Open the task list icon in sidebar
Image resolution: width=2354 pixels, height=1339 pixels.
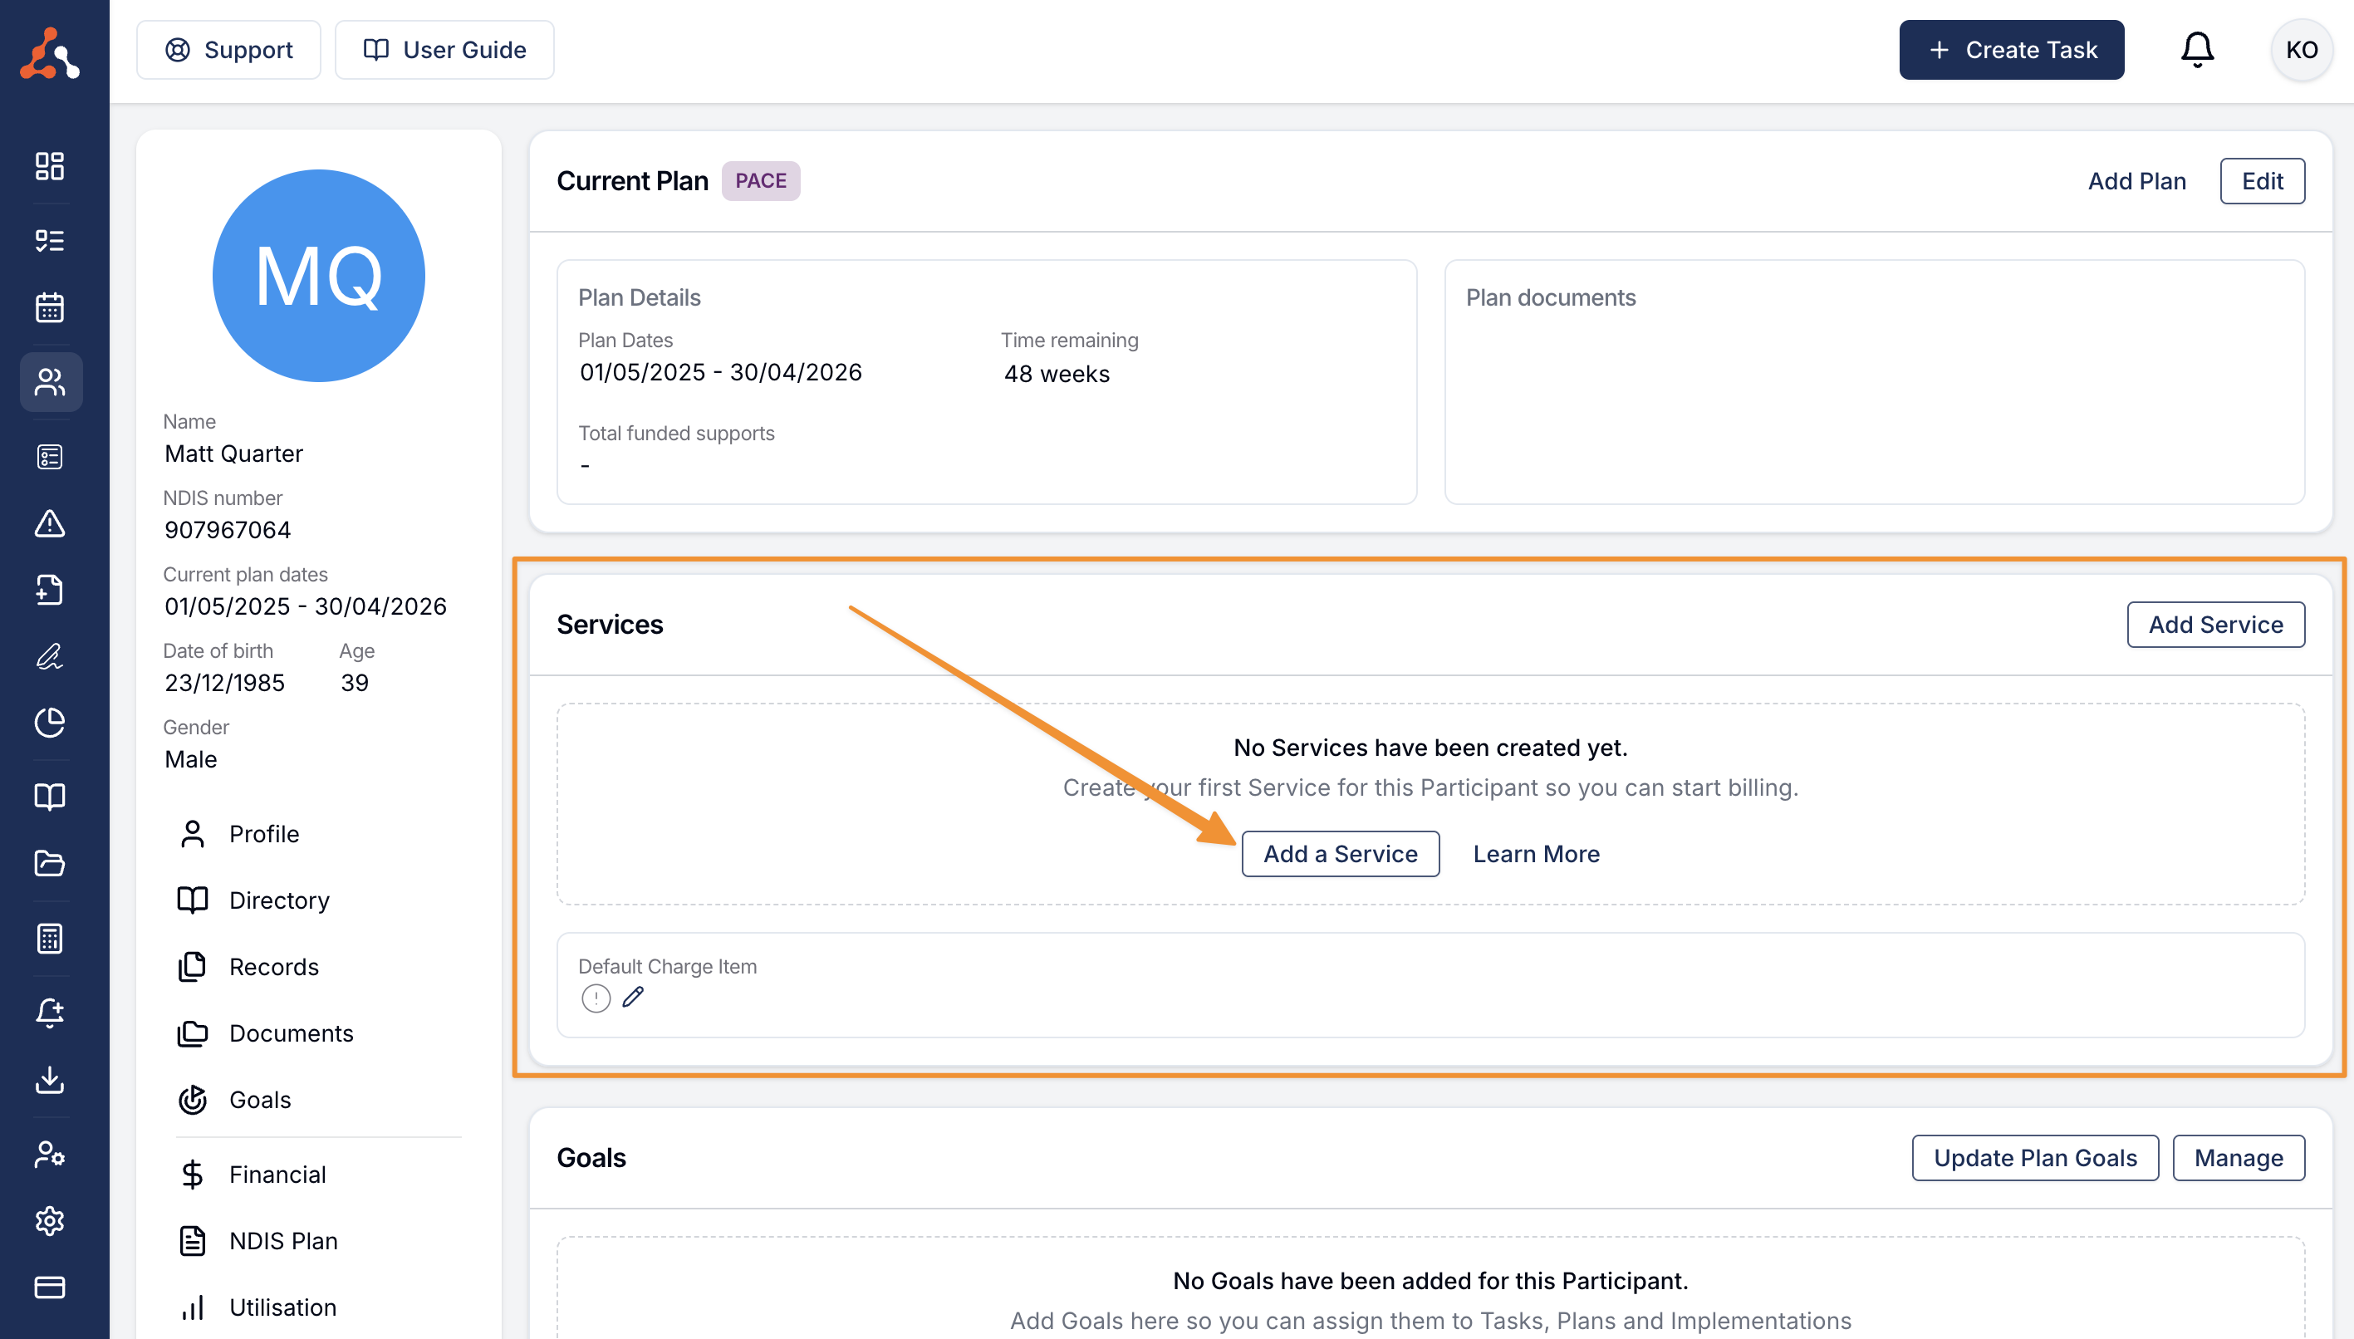point(50,241)
